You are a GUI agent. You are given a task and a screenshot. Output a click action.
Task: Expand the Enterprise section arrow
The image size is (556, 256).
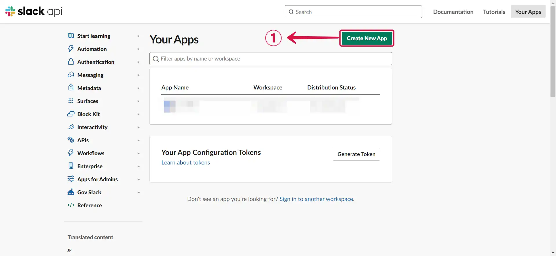[138, 166]
